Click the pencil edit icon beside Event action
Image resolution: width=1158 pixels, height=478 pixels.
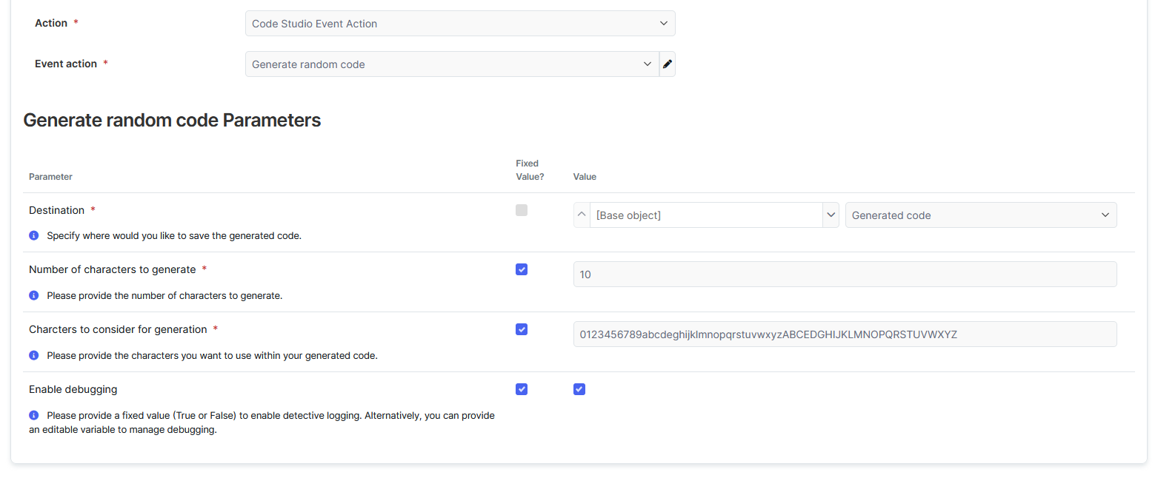[x=667, y=64]
